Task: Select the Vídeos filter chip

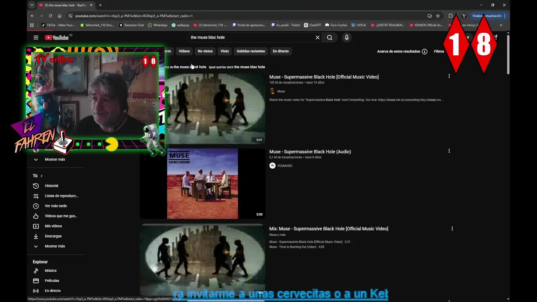Action: (184, 51)
